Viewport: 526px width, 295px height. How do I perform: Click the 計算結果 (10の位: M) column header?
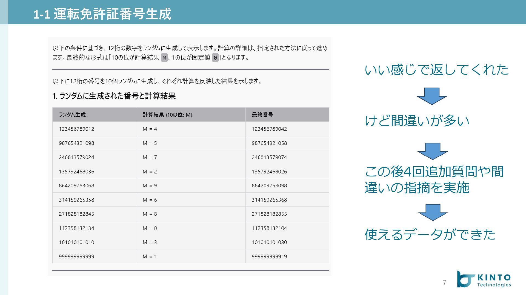click(x=167, y=115)
